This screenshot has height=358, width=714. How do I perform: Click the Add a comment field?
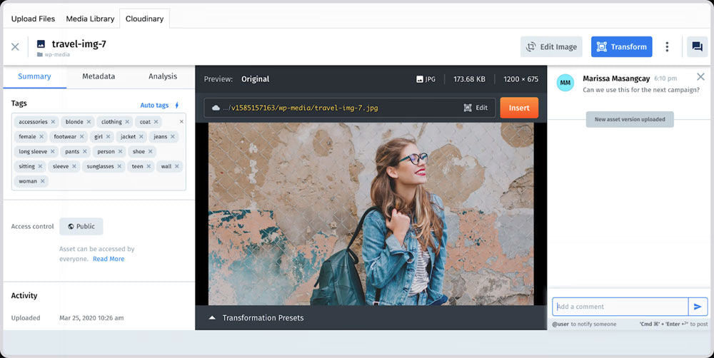pos(620,307)
